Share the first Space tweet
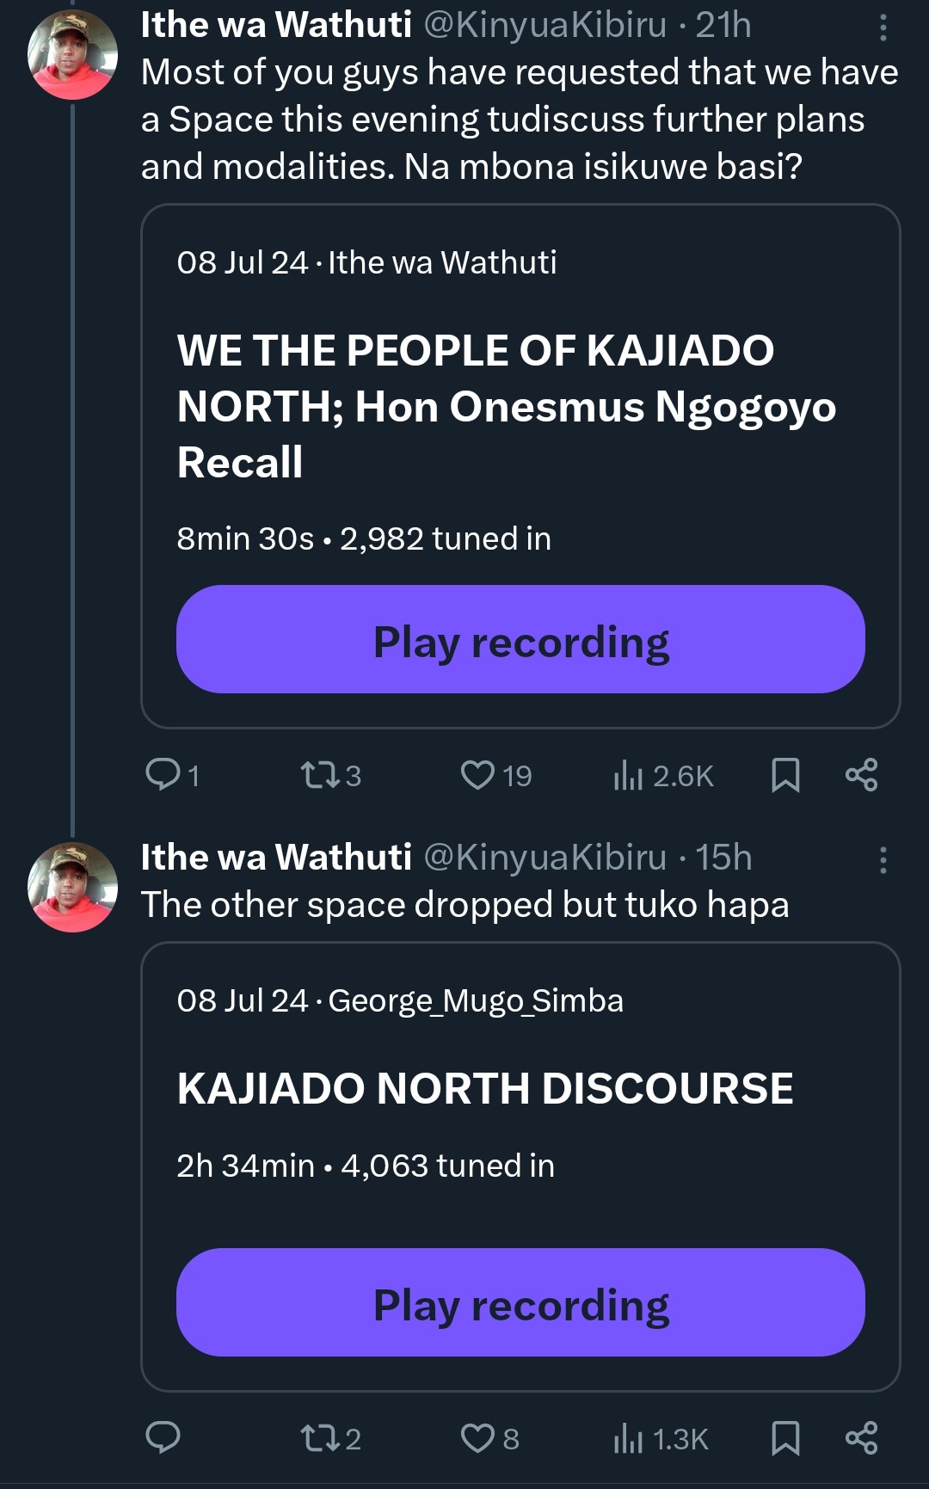The image size is (929, 1489). point(861,774)
